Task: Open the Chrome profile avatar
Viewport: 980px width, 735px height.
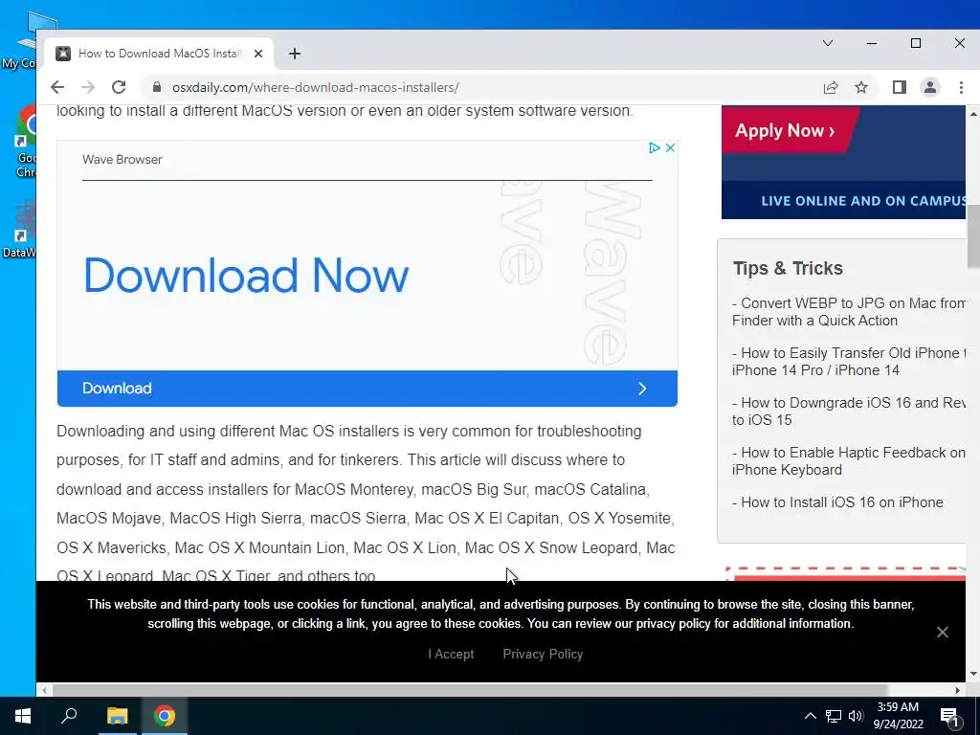Action: (x=930, y=87)
